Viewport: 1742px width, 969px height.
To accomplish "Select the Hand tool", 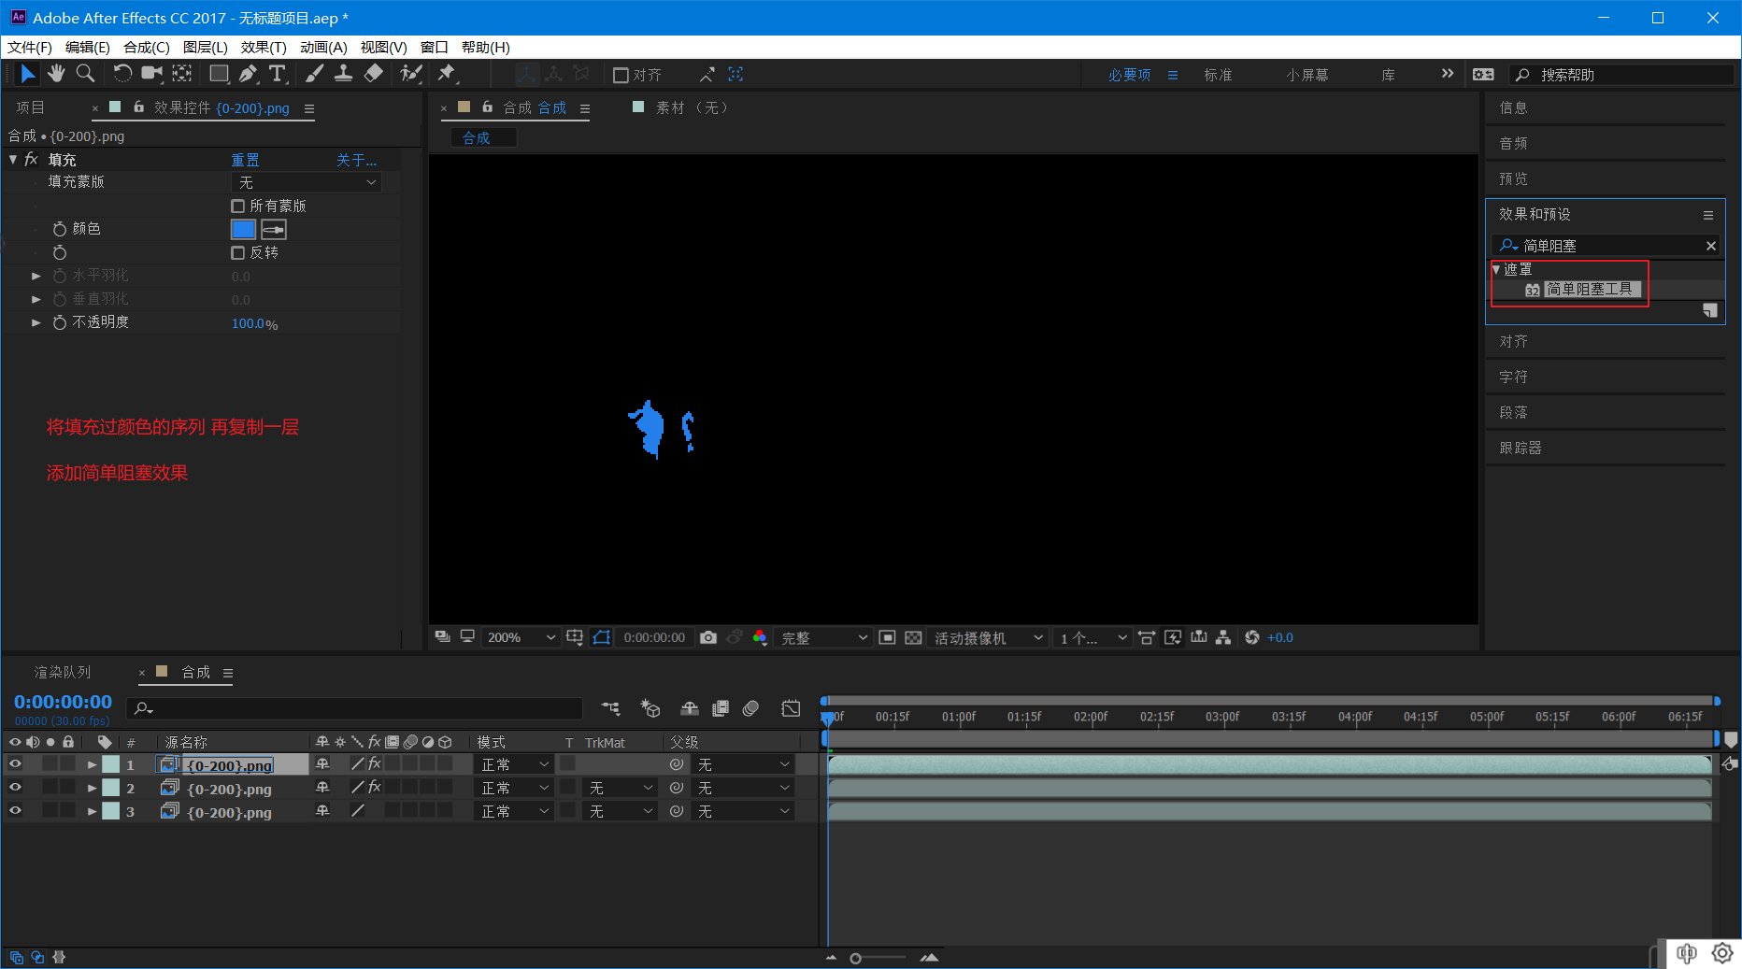I will coord(56,74).
